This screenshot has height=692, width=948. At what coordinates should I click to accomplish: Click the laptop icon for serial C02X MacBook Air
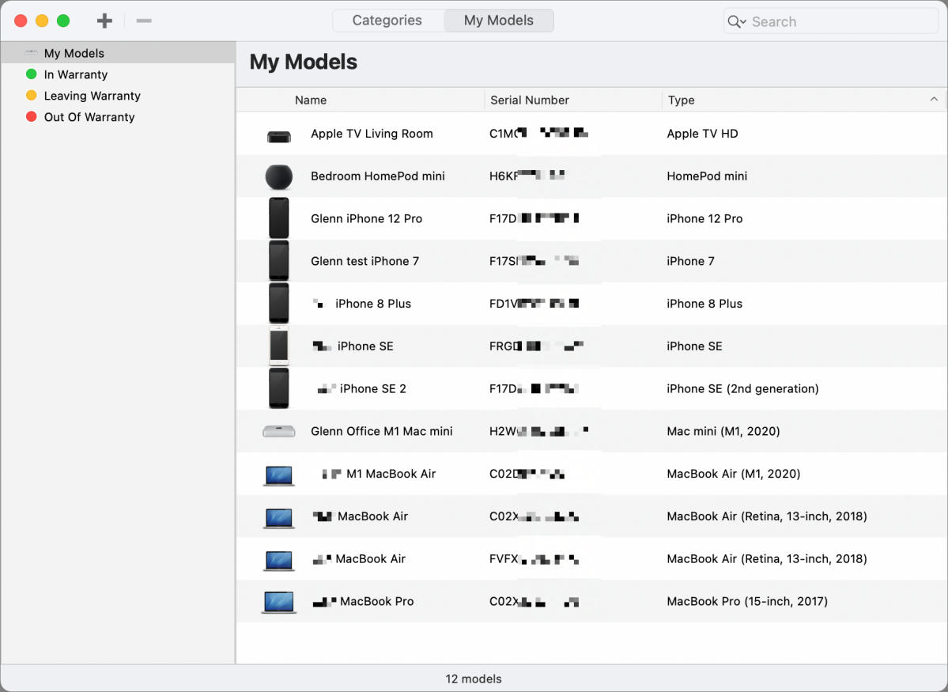[x=279, y=518]
